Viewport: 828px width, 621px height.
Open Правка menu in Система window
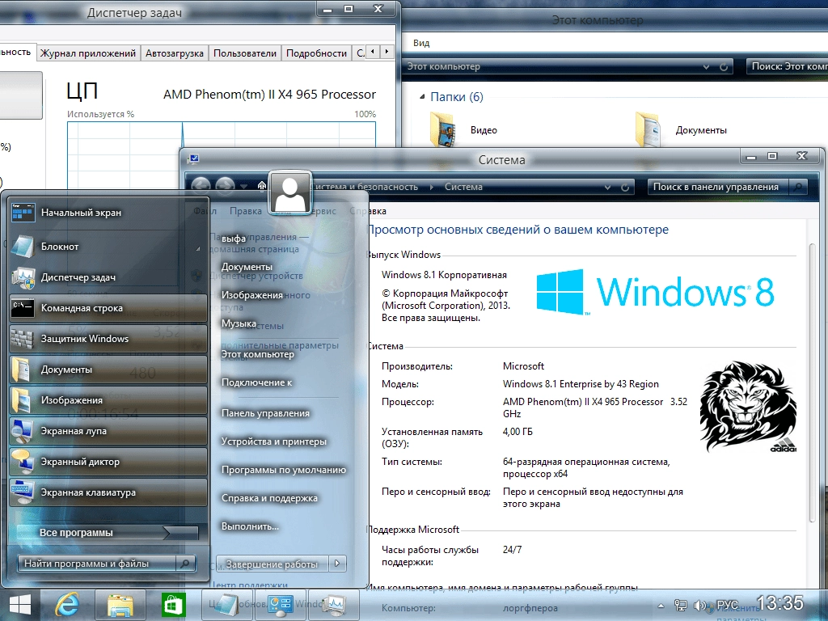tap(246, 211)
